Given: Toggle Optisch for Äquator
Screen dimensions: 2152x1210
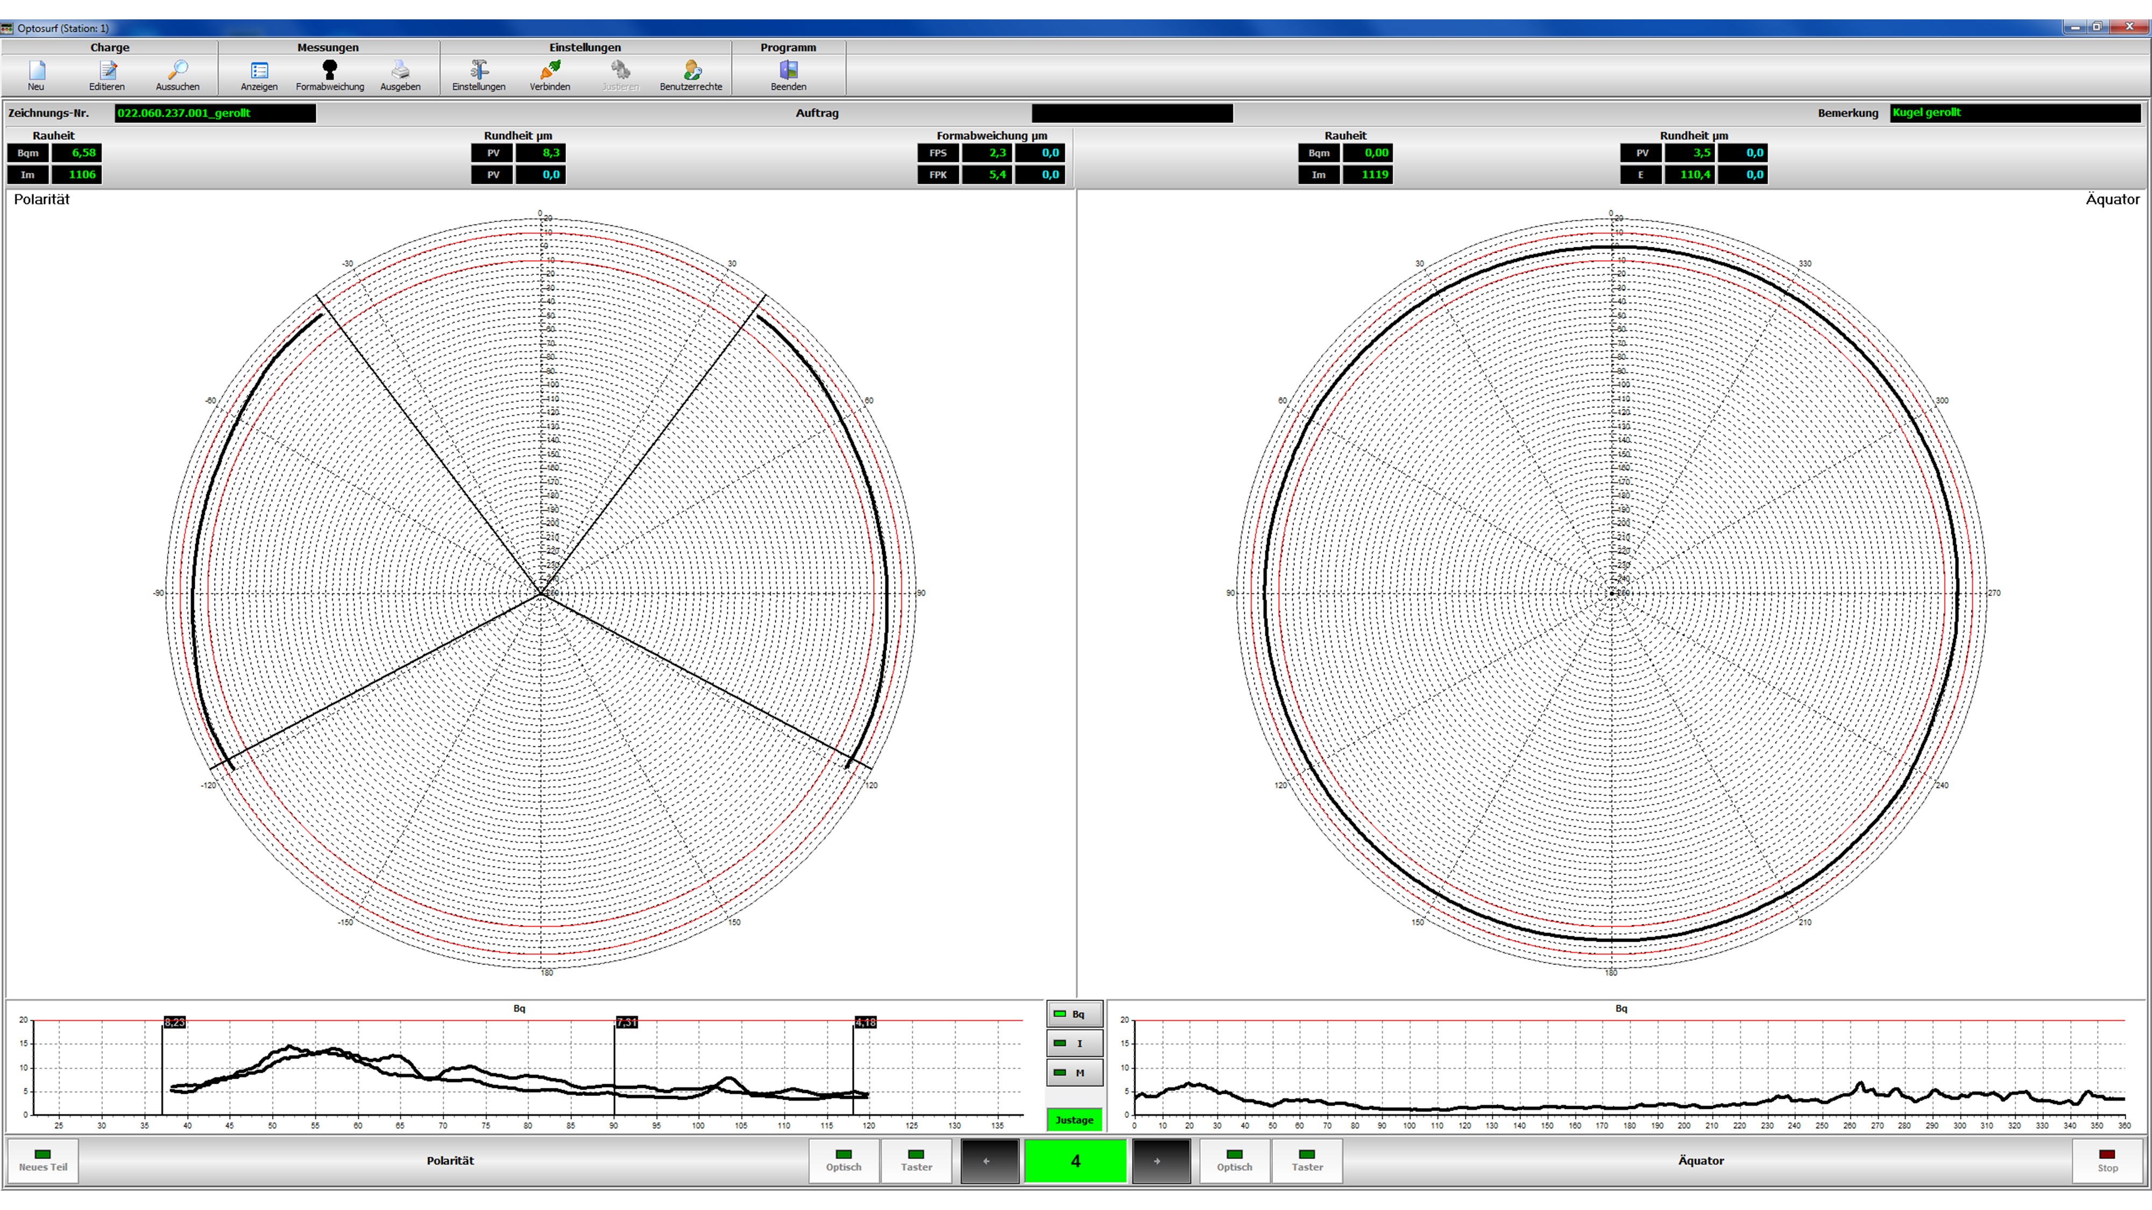Looking at the screenshot, I should (x=1235, y=1161).
